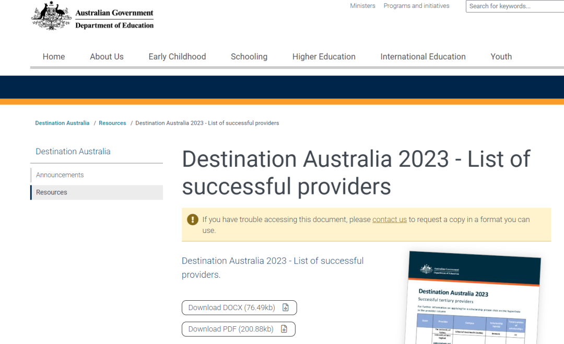This screenshot has width=564, height=344.
Task: Follow the contact us link
Action: pyautogui.click(x=389, y=219)
